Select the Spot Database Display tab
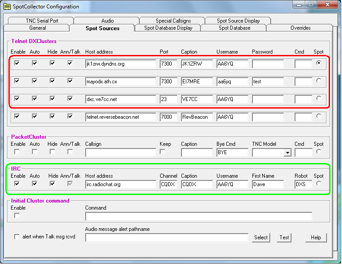The height and width of the screenshot is (265, 342). tap(168, 28)
